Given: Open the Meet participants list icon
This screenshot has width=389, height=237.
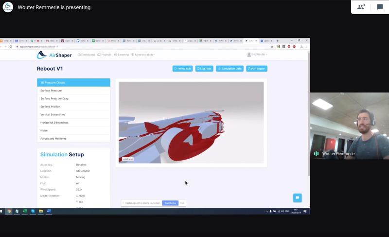Looking at the screenshot, I should click(x=361, y=7).
